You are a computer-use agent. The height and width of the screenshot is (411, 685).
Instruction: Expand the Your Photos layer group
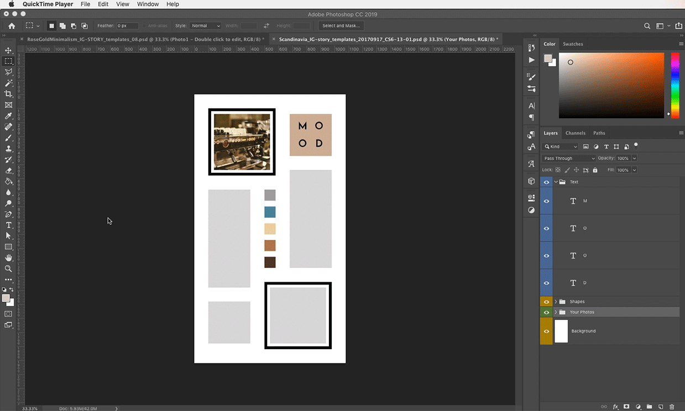[x=556, y=312]
